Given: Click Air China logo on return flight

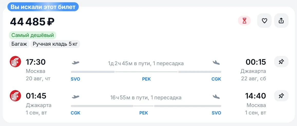Looking at the screenshot, I should point(15,96).
